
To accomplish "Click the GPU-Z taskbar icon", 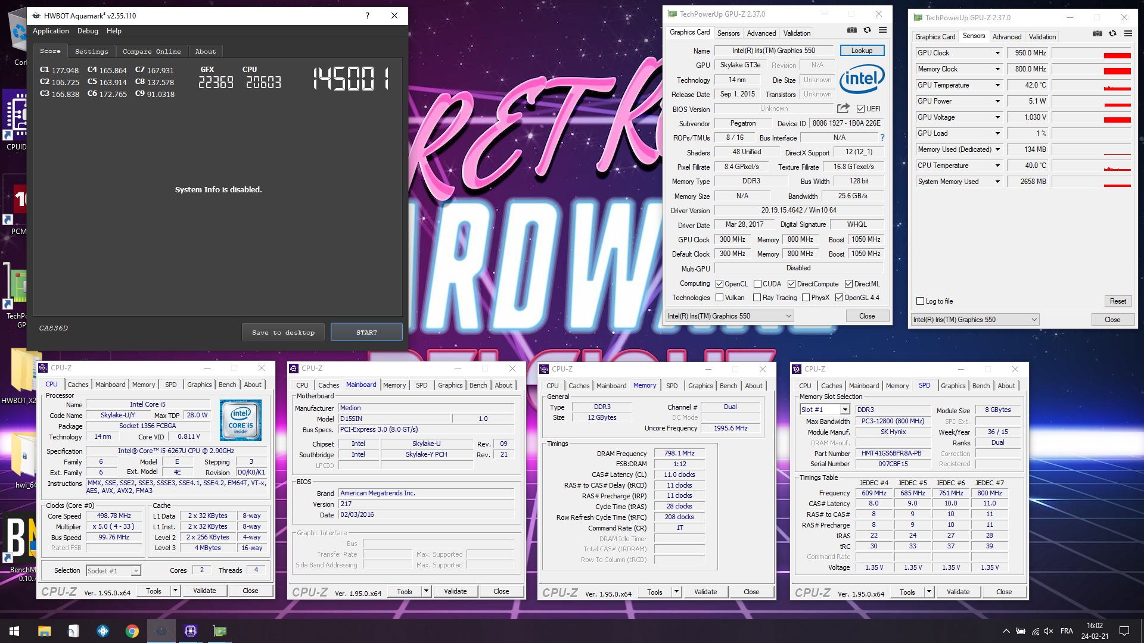I will 220,631.
